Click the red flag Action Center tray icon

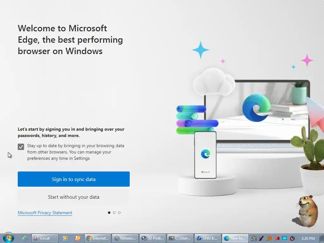pos(277,239)
